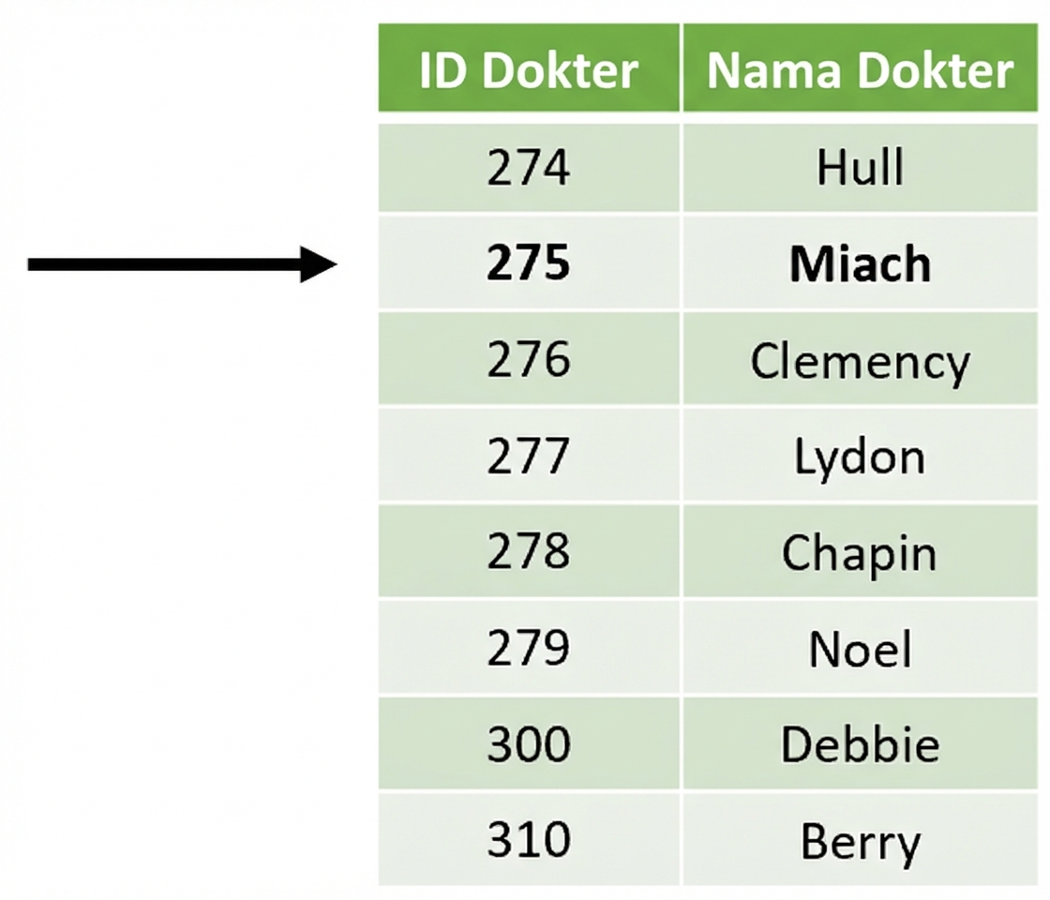Click the bold 275 ID cell
The height and width of the screenshot is (900, 1050).
[529, 264]
